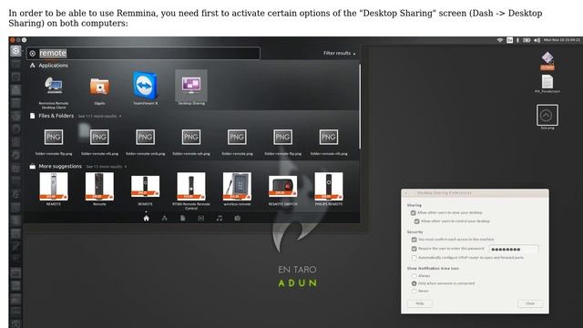Open the Wi-Fi network indicator
The width and height of the screenshot is (583, 328).
click(500, 40)
